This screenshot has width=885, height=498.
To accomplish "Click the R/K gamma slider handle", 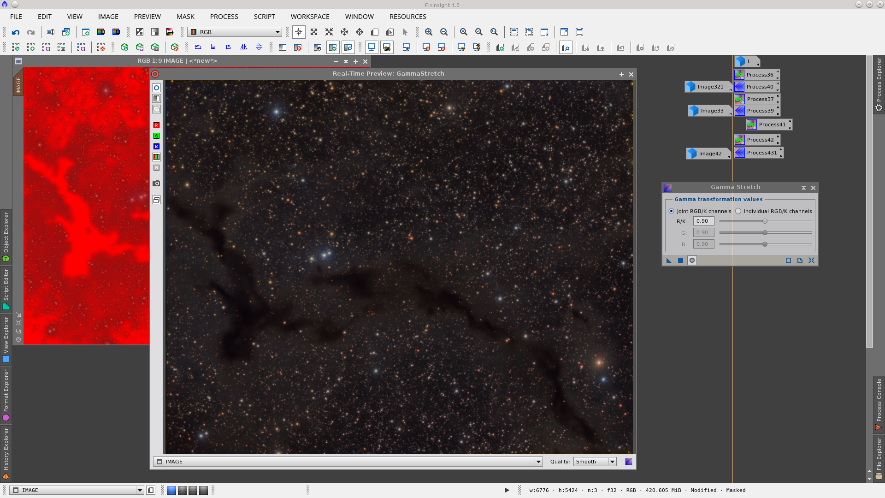I will click(765, 221).
